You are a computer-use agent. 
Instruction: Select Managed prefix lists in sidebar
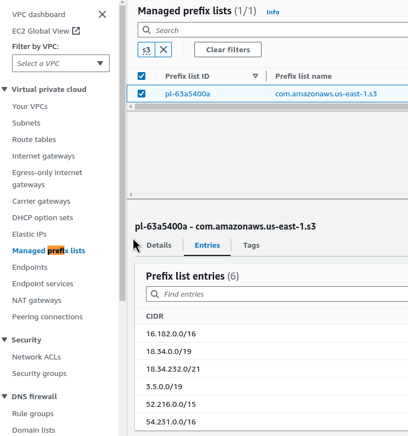click(x=48, y=251)
